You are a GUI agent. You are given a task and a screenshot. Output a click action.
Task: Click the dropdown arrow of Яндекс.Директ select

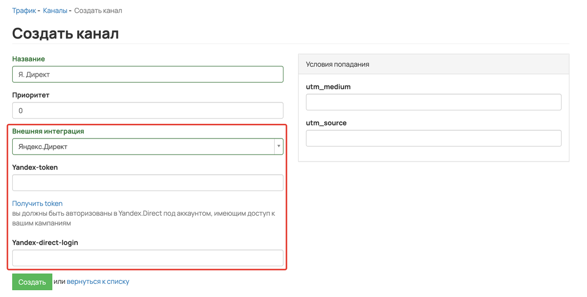click(279, 146)
